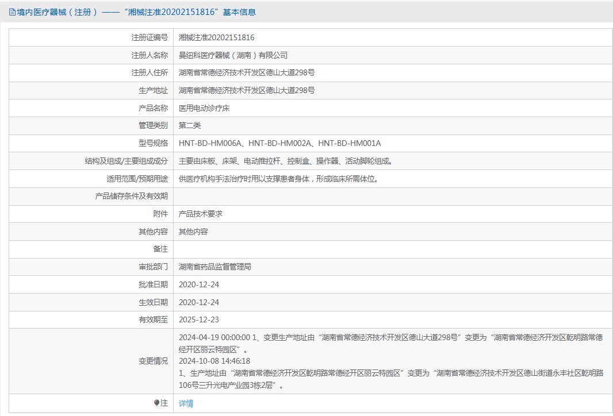Image resolution: width=613 pixels, height=416 pixels.
Task: Click the 结构及组成/主要组成成分 label
Action: point(127,161)
